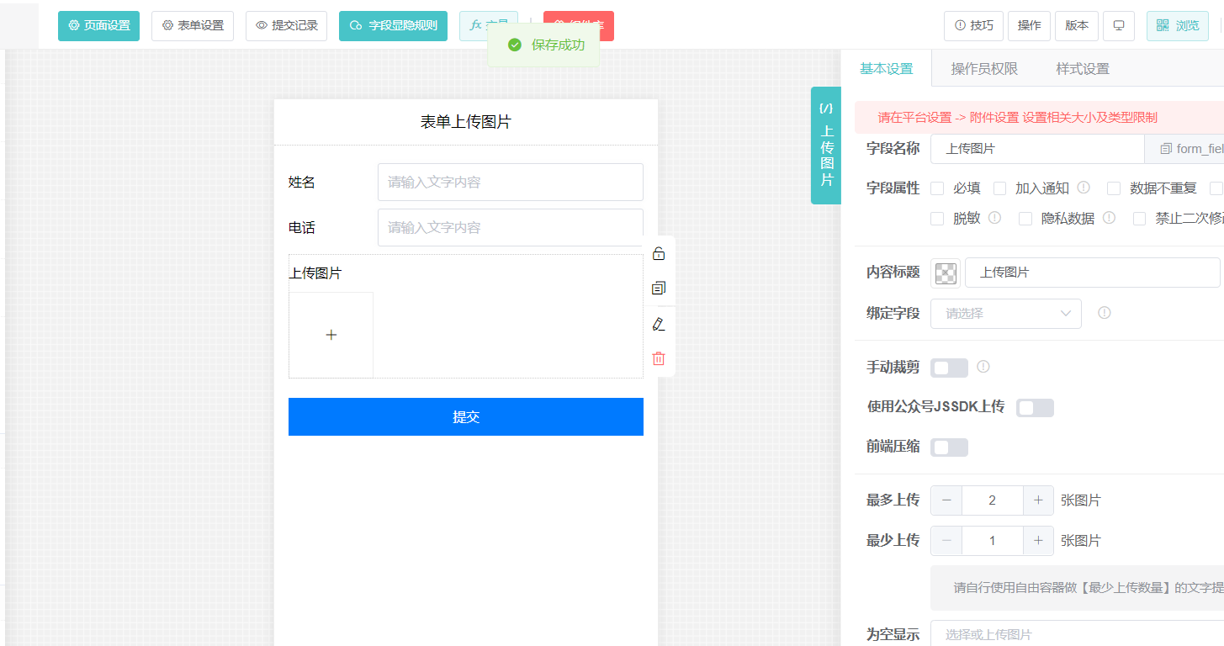This screenshot has height=646, width=1224.
Task: Click the fx variable button
Action: coord(488,26)
